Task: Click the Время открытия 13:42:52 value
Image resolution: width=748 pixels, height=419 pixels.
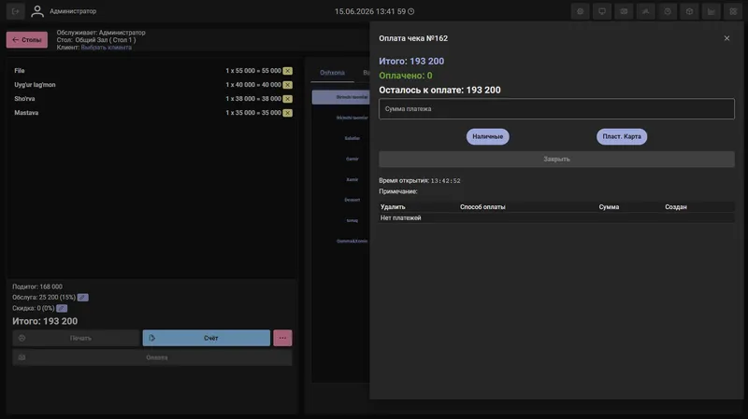Action: tap(446, 181)
